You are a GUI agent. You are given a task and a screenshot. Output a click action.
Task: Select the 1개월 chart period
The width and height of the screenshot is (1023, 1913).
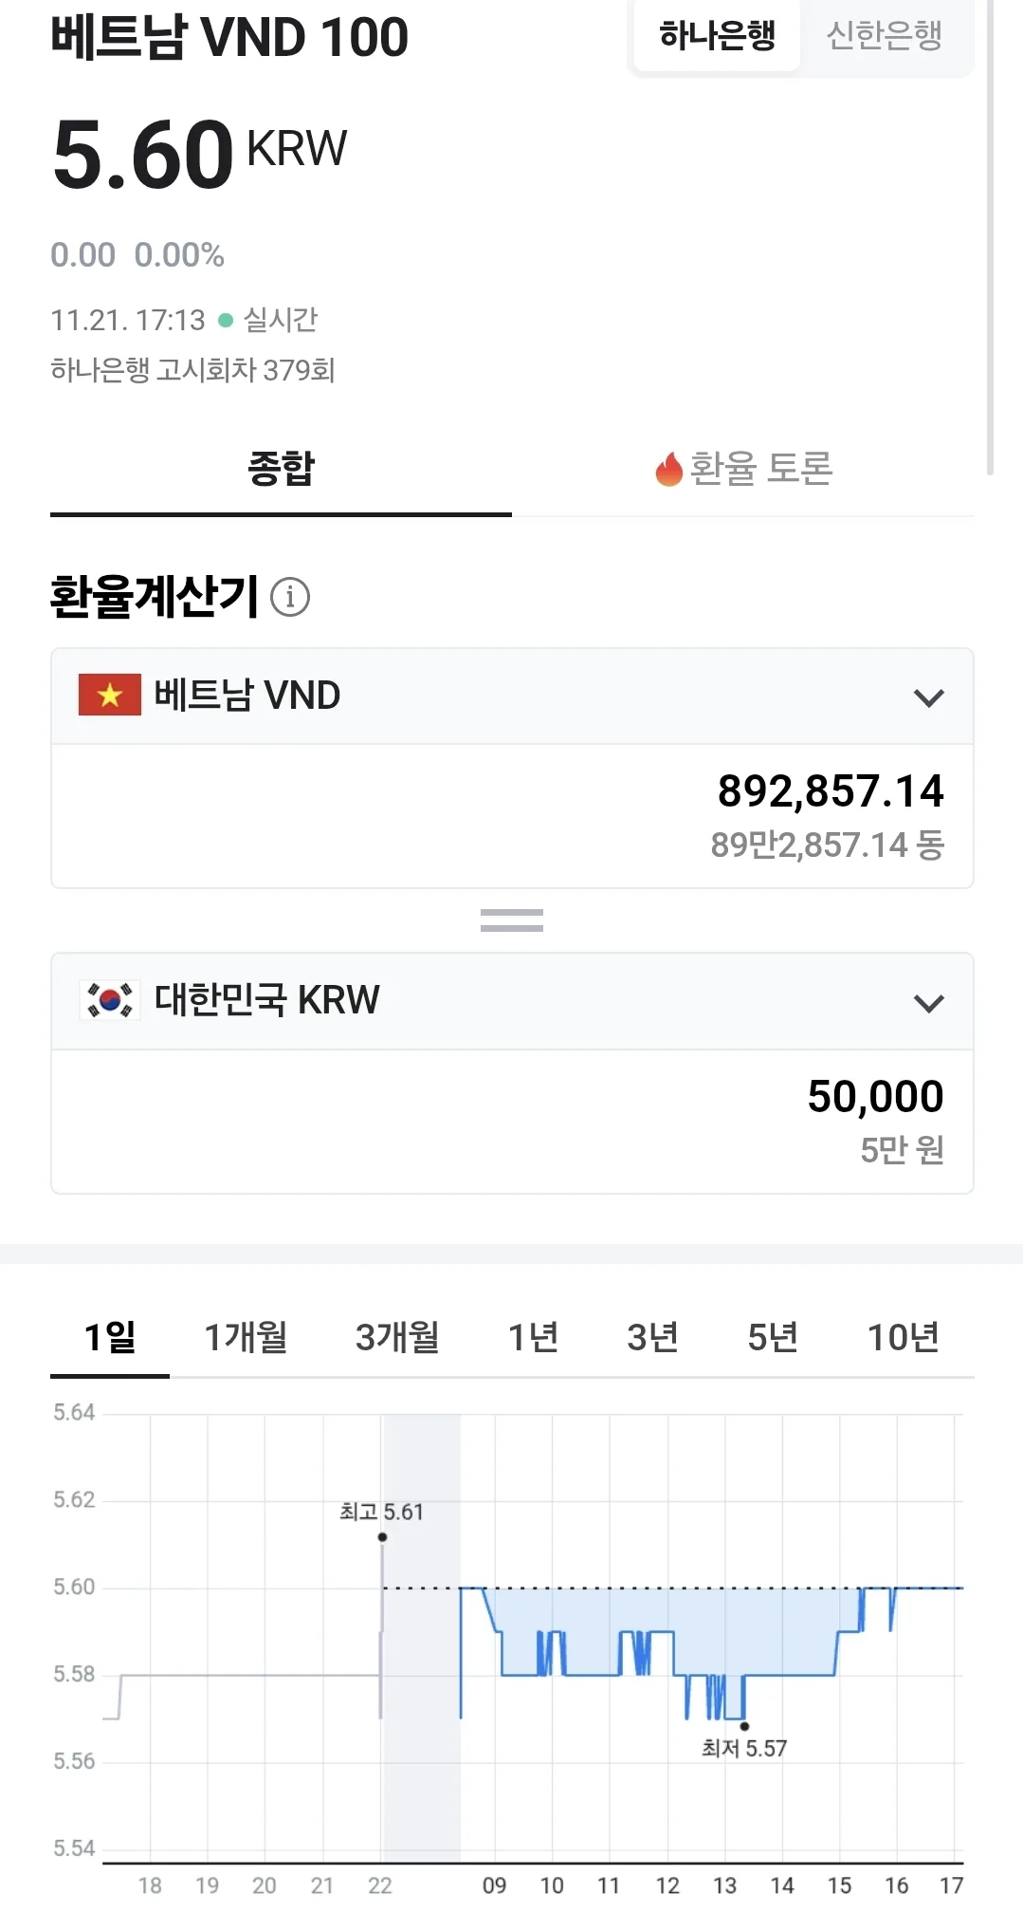coord(246,1337)
